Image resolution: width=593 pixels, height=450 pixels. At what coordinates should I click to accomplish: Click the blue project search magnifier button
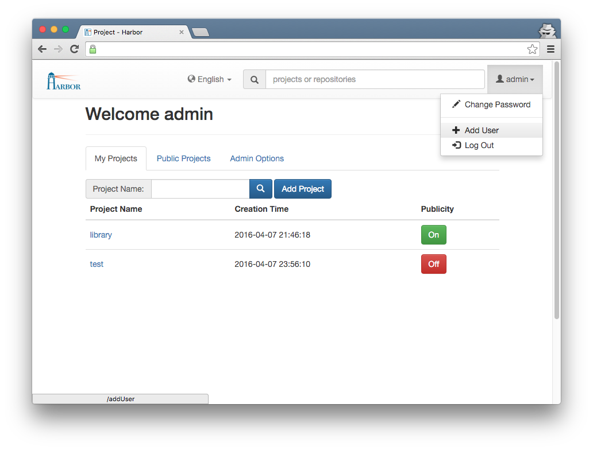click(260, 188)
